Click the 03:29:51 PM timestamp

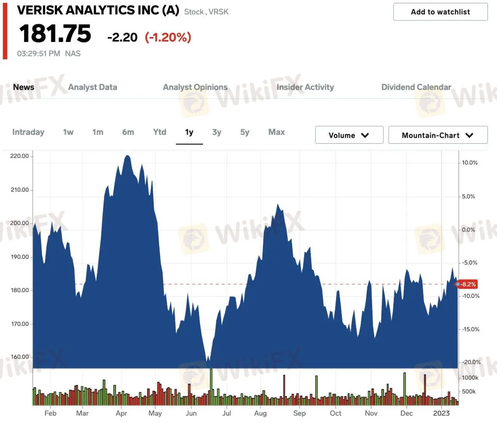click(x=38, y=54)
